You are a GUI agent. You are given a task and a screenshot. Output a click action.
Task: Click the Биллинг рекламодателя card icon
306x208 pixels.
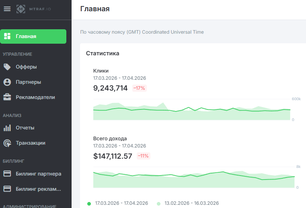[x=7, y=189]
